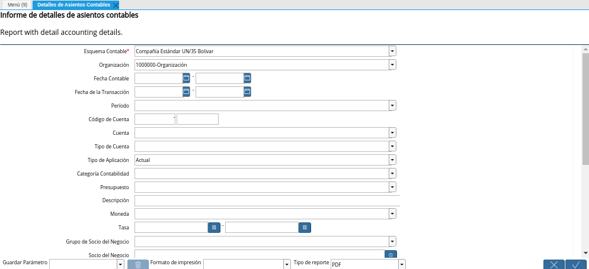589x269 pixels.
Task: Click the 'Actual' application type value
Action: (143, 160)
